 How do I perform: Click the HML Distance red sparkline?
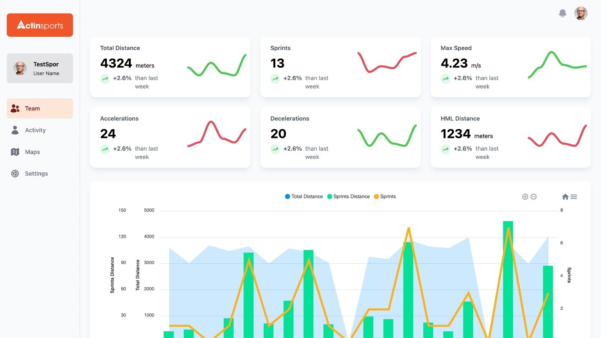[557, 136]
